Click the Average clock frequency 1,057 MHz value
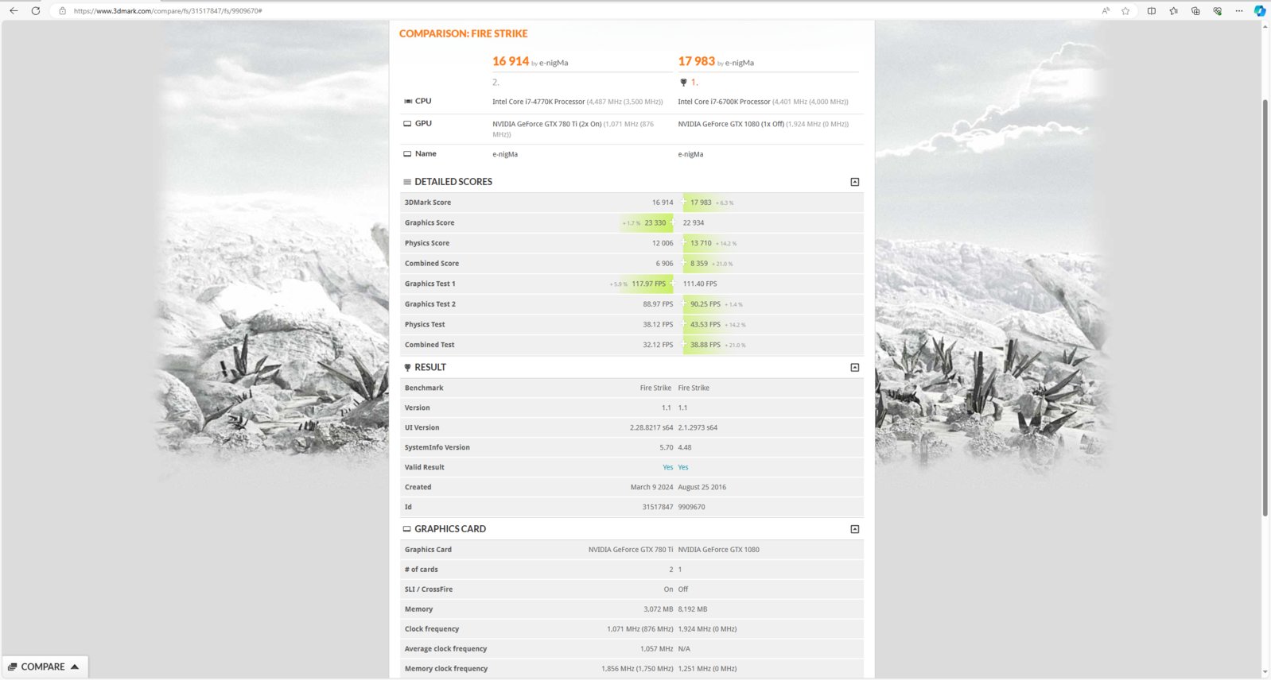 coord(657,649)
